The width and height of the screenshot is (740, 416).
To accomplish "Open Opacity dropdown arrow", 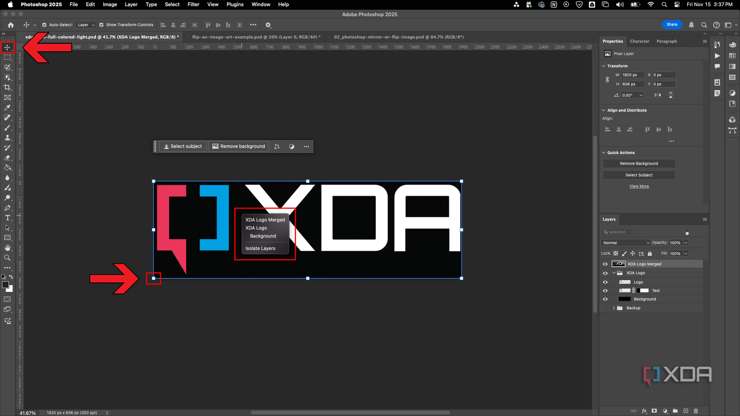I will click(x=686, y=243).
